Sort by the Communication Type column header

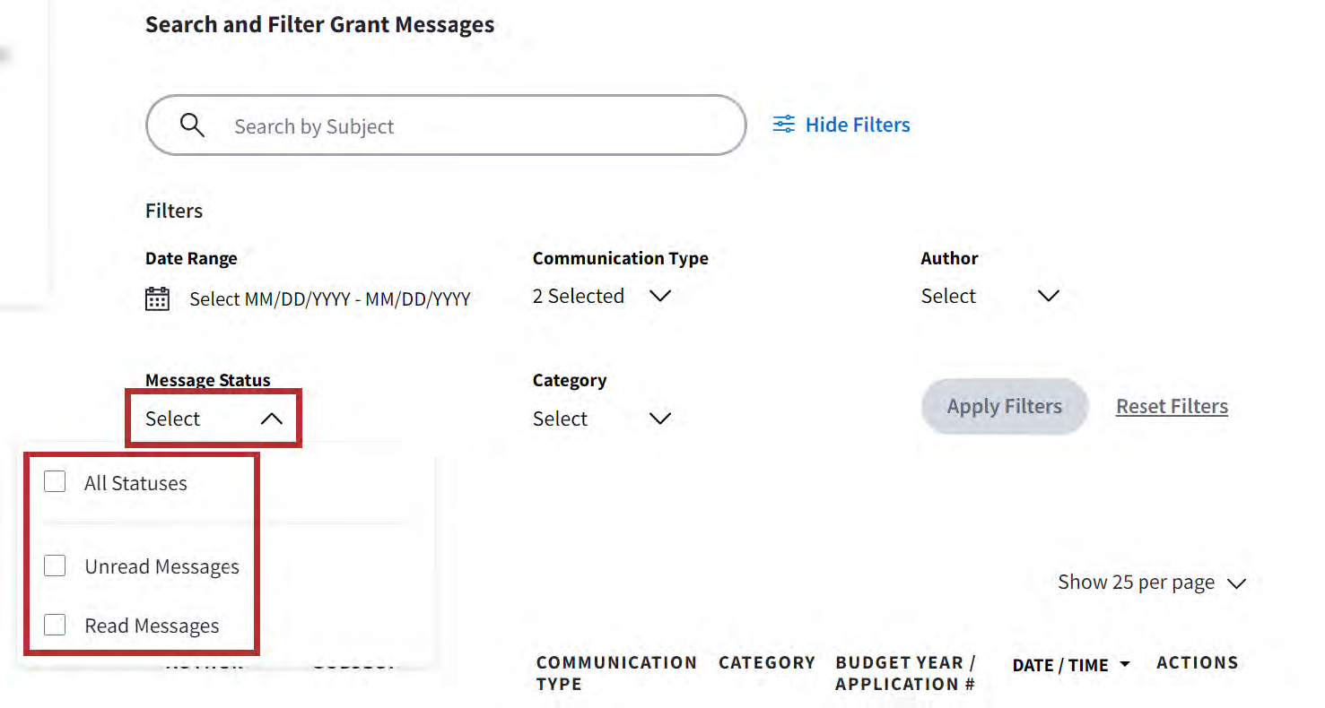coord(615,673)
